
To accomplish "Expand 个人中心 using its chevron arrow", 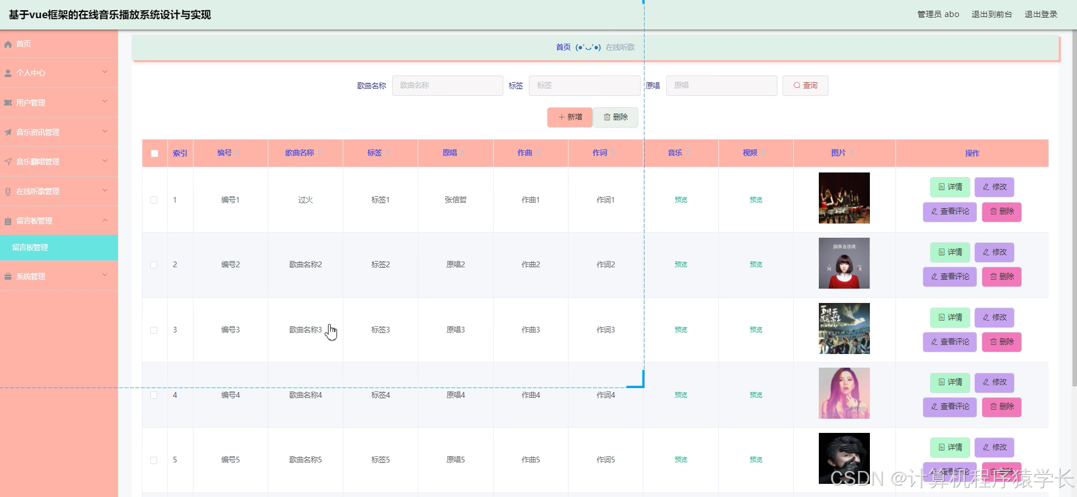I will point(105,71).
